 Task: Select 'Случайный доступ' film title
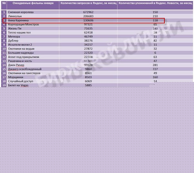coord(21,81)
